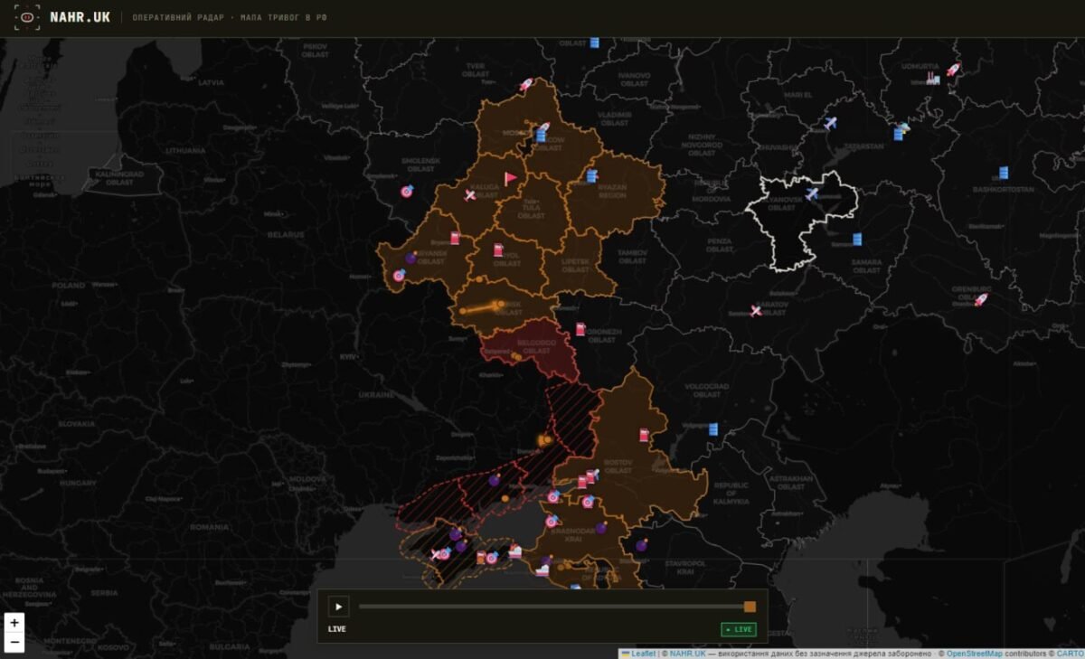Click the rocket icon in Udmurtia

point(953,70)
